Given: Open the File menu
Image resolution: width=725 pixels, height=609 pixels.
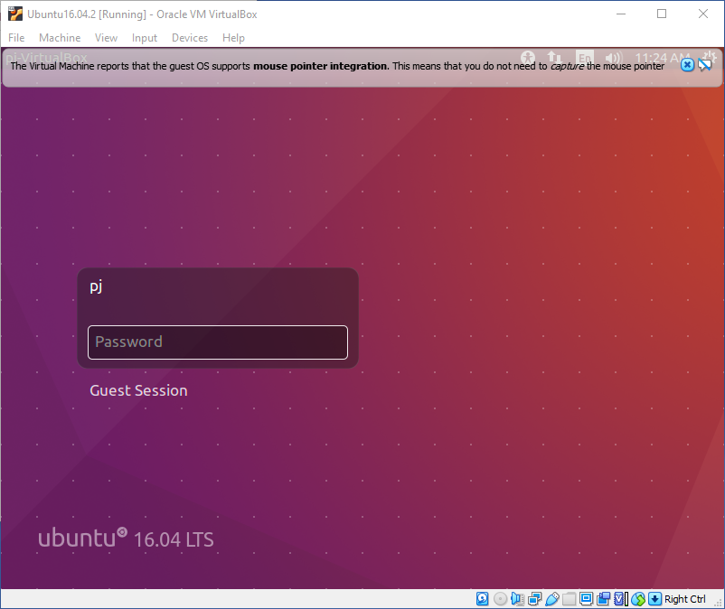Looking at the screenshot, I should pos(16,38).
